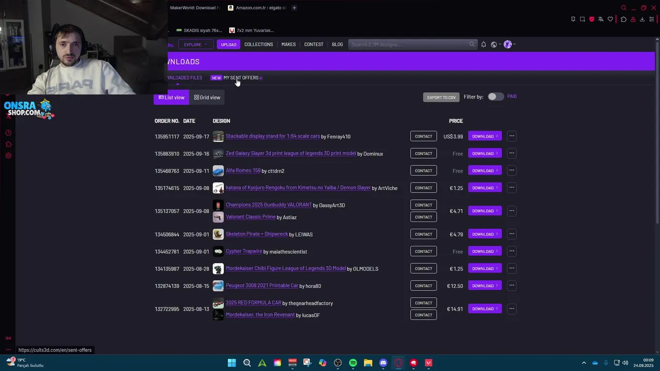Image resolution: width=660 pixels, height=371 pixels.
Task: Open the katana of Kyojuro Rengoku link
Action: point(298,188)
